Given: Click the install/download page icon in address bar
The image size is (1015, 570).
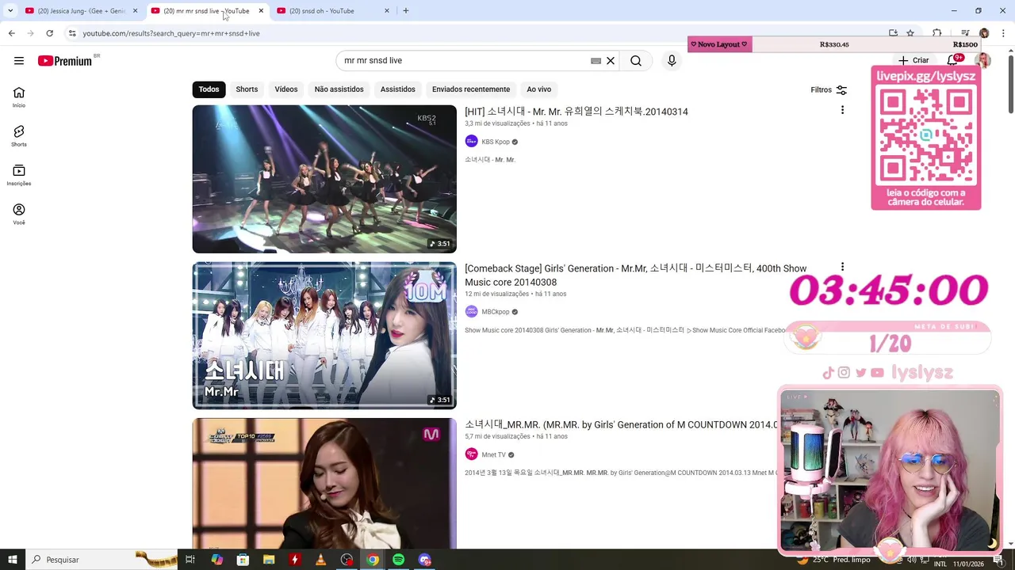Looking at the screenshot, I should (893, 33).
